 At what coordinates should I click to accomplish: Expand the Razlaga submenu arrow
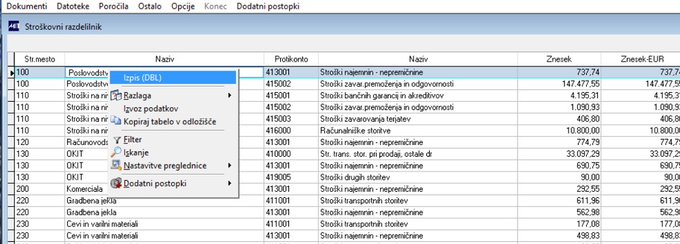(x=230, y=96)
